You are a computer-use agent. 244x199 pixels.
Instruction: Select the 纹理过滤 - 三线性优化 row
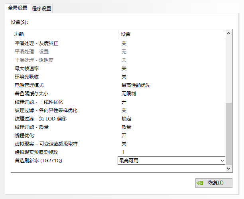[x=118, y=102]
